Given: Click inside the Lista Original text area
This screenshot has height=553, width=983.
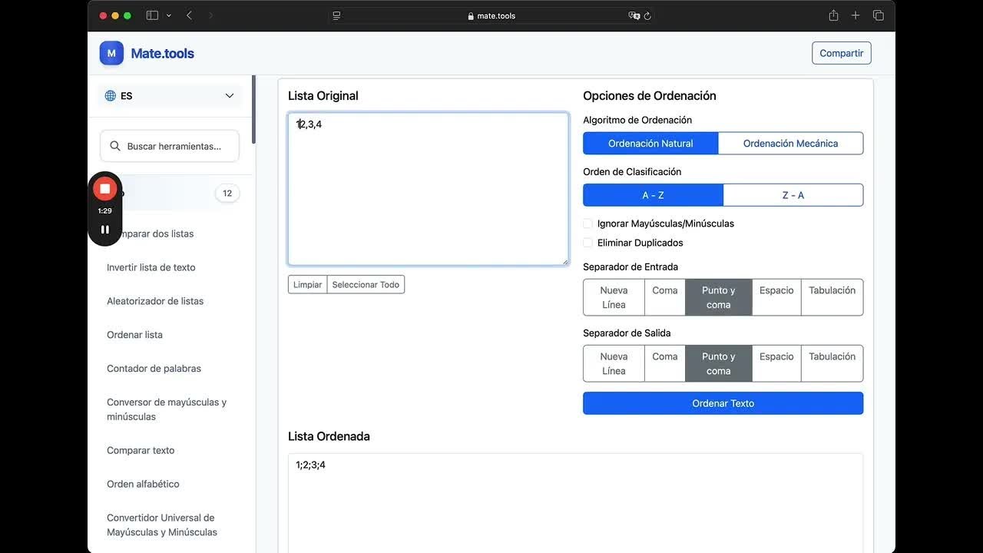Looking at the screenshot, I should click(x=429, y=189).
